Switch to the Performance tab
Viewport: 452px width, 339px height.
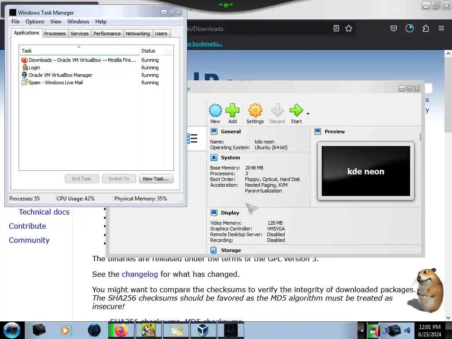(107, 34)
